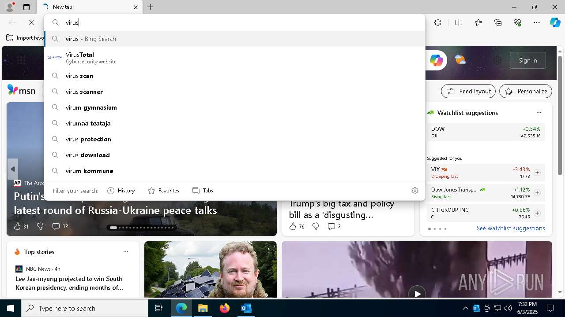Open Outlook from the taskbar
This screenshot has height=317, width=565.
(246, 308)
